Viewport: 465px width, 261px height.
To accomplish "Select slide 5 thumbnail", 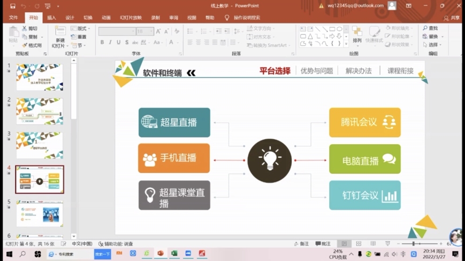I will click(40, 213).
